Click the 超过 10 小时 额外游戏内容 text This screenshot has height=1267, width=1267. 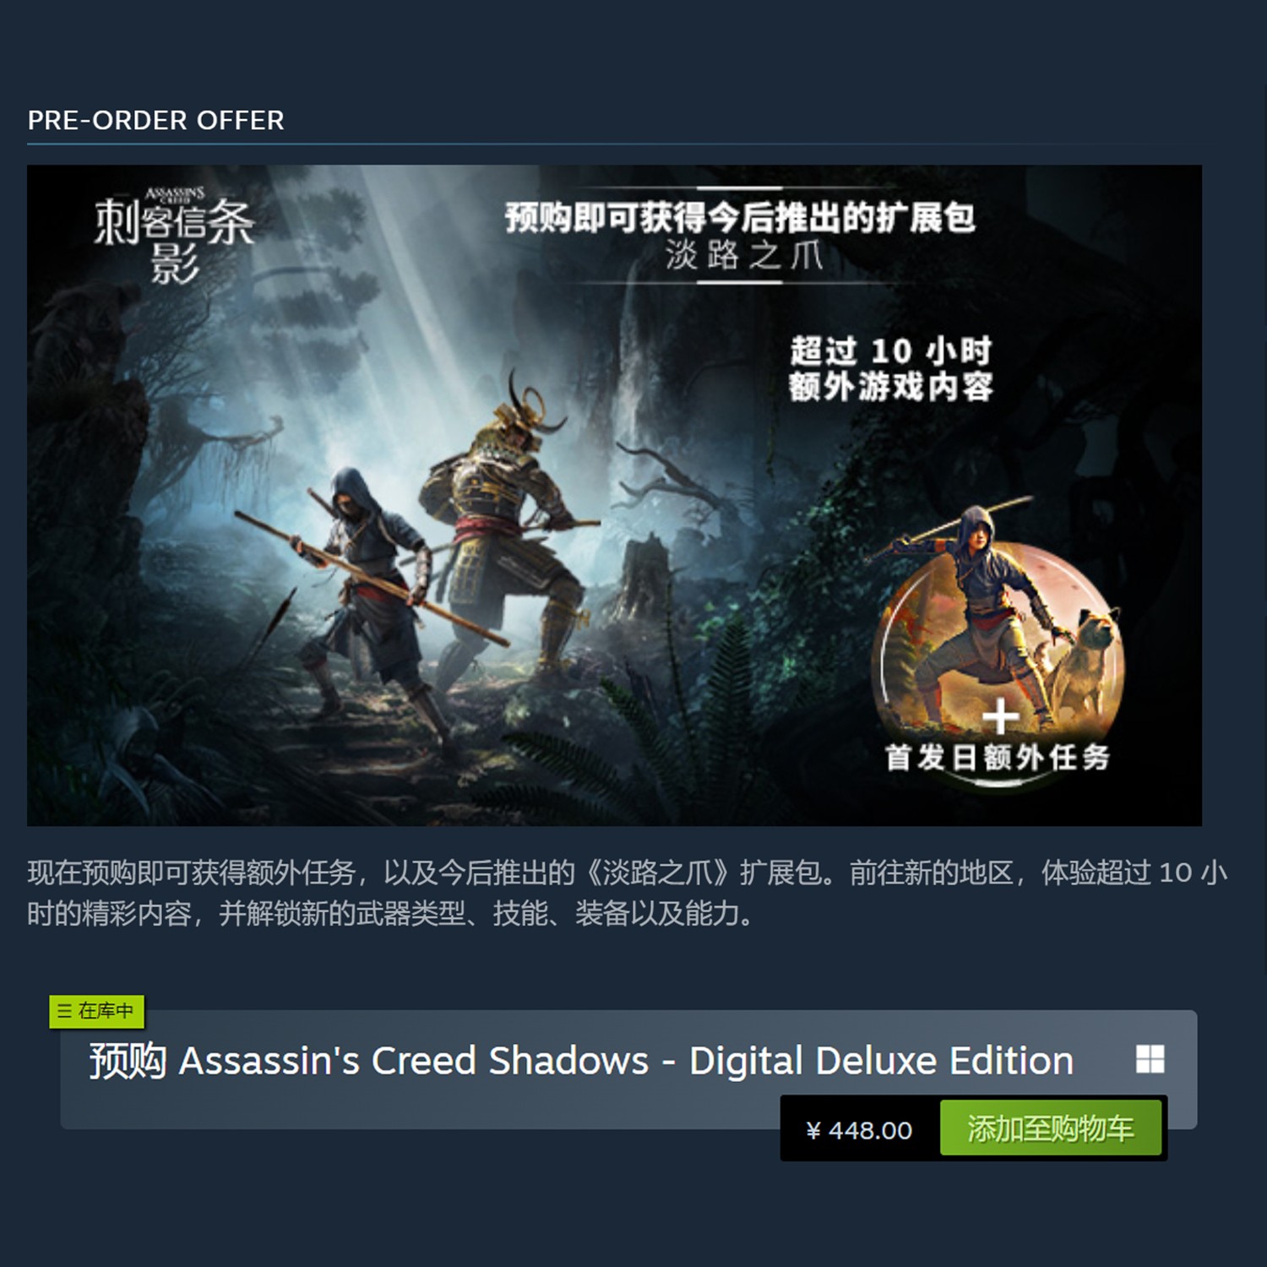coord(891,368)
